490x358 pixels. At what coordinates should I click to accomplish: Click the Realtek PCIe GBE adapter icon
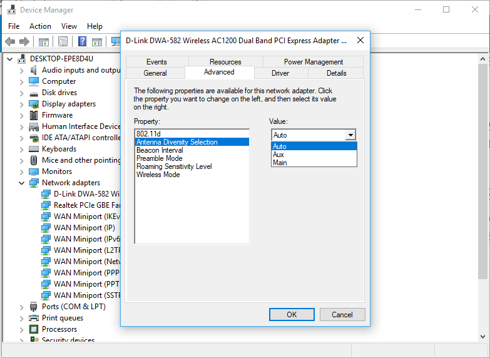[x=46, y=205]
